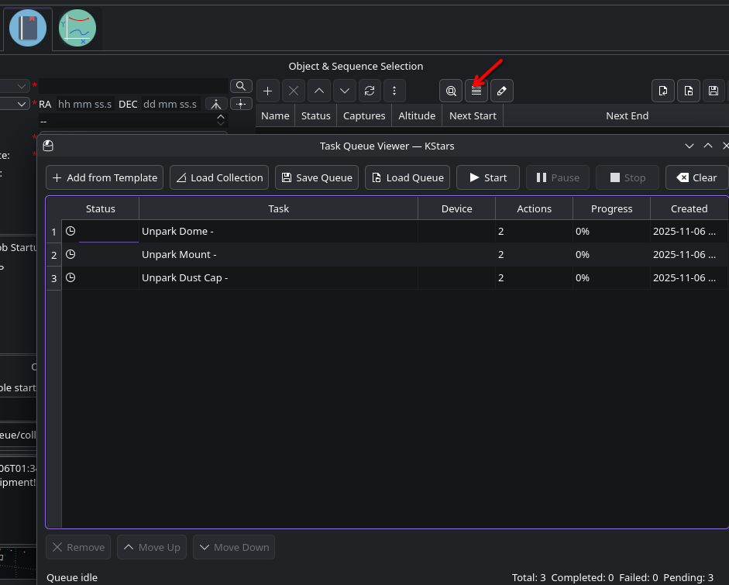Viewport: 729px width, 585px height.
Task: Open the scheduler tab with the book icon
Action: (x=29, y=28)
